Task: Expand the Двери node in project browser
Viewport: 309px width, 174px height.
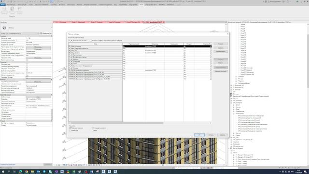Action: [x=234, y=105]
